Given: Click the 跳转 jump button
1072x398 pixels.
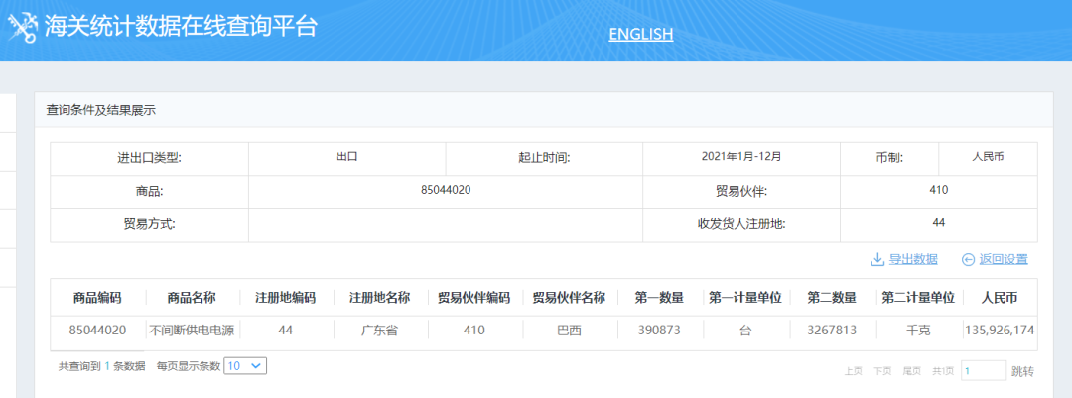Looking at the screenshot, I should pyautogui.click(x=1022, y=371).
